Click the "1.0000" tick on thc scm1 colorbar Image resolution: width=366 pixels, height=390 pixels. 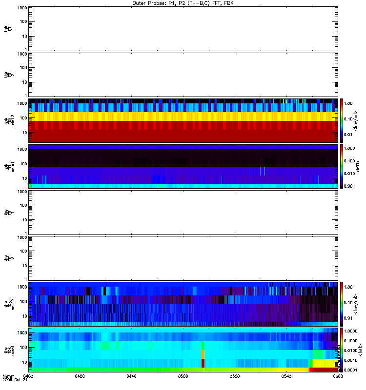[x=350, y=331]
